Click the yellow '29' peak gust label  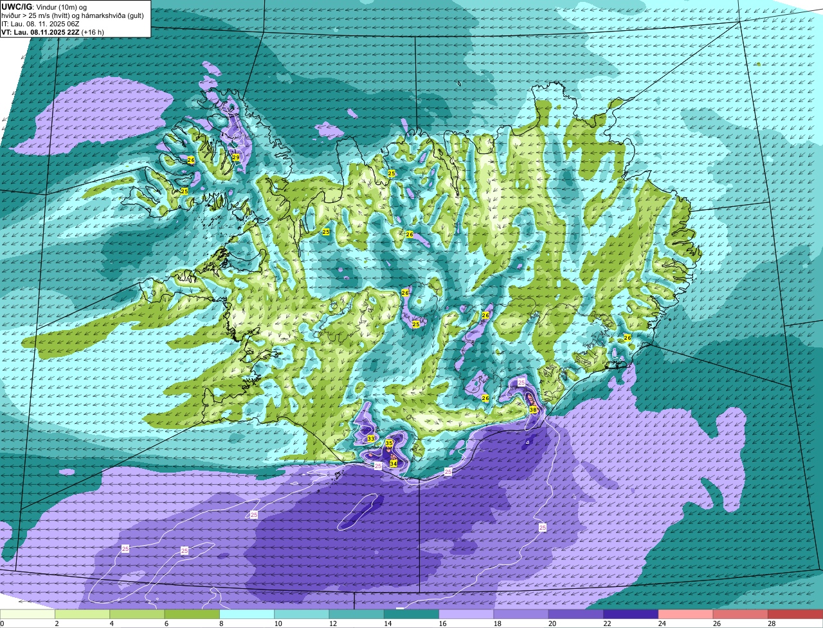click(x=236, y=157)
